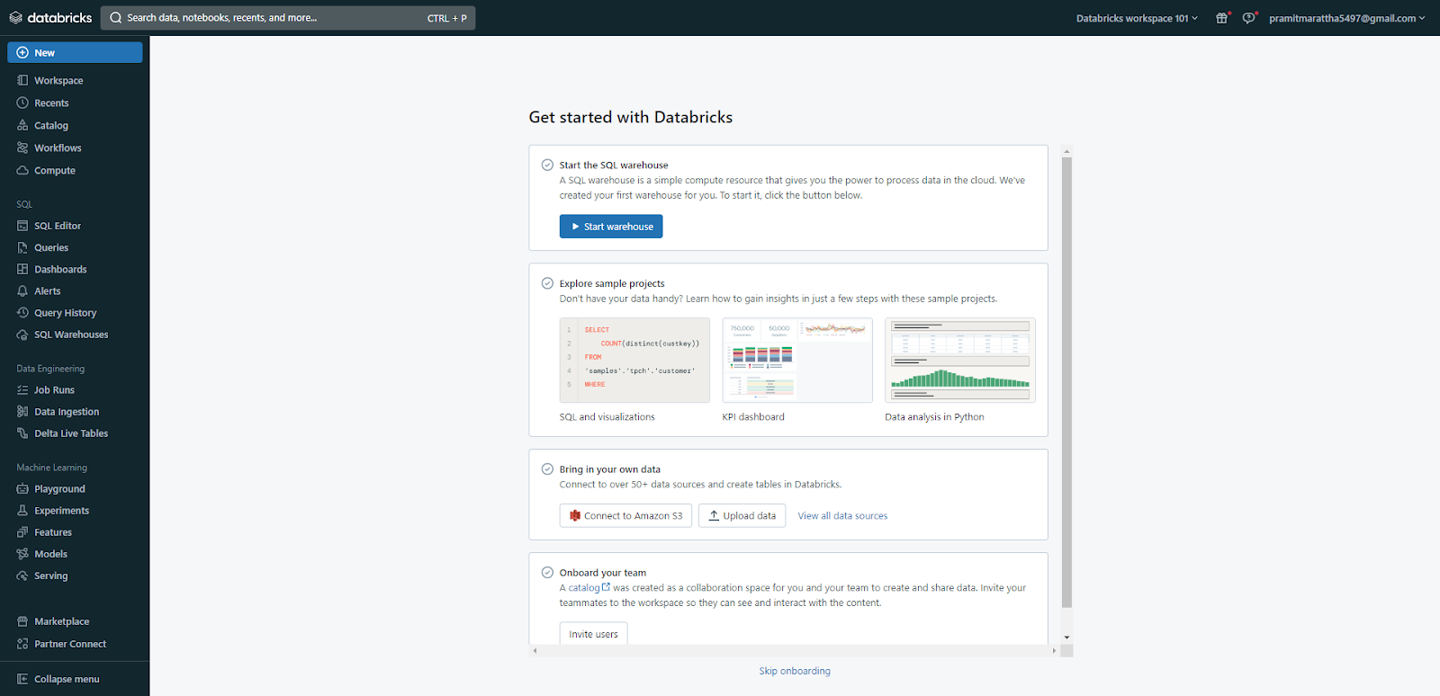The height and width of the screenshot is (696, 1440).
Task: Click the Workflows sidebar icon
Action: point(22,147)
